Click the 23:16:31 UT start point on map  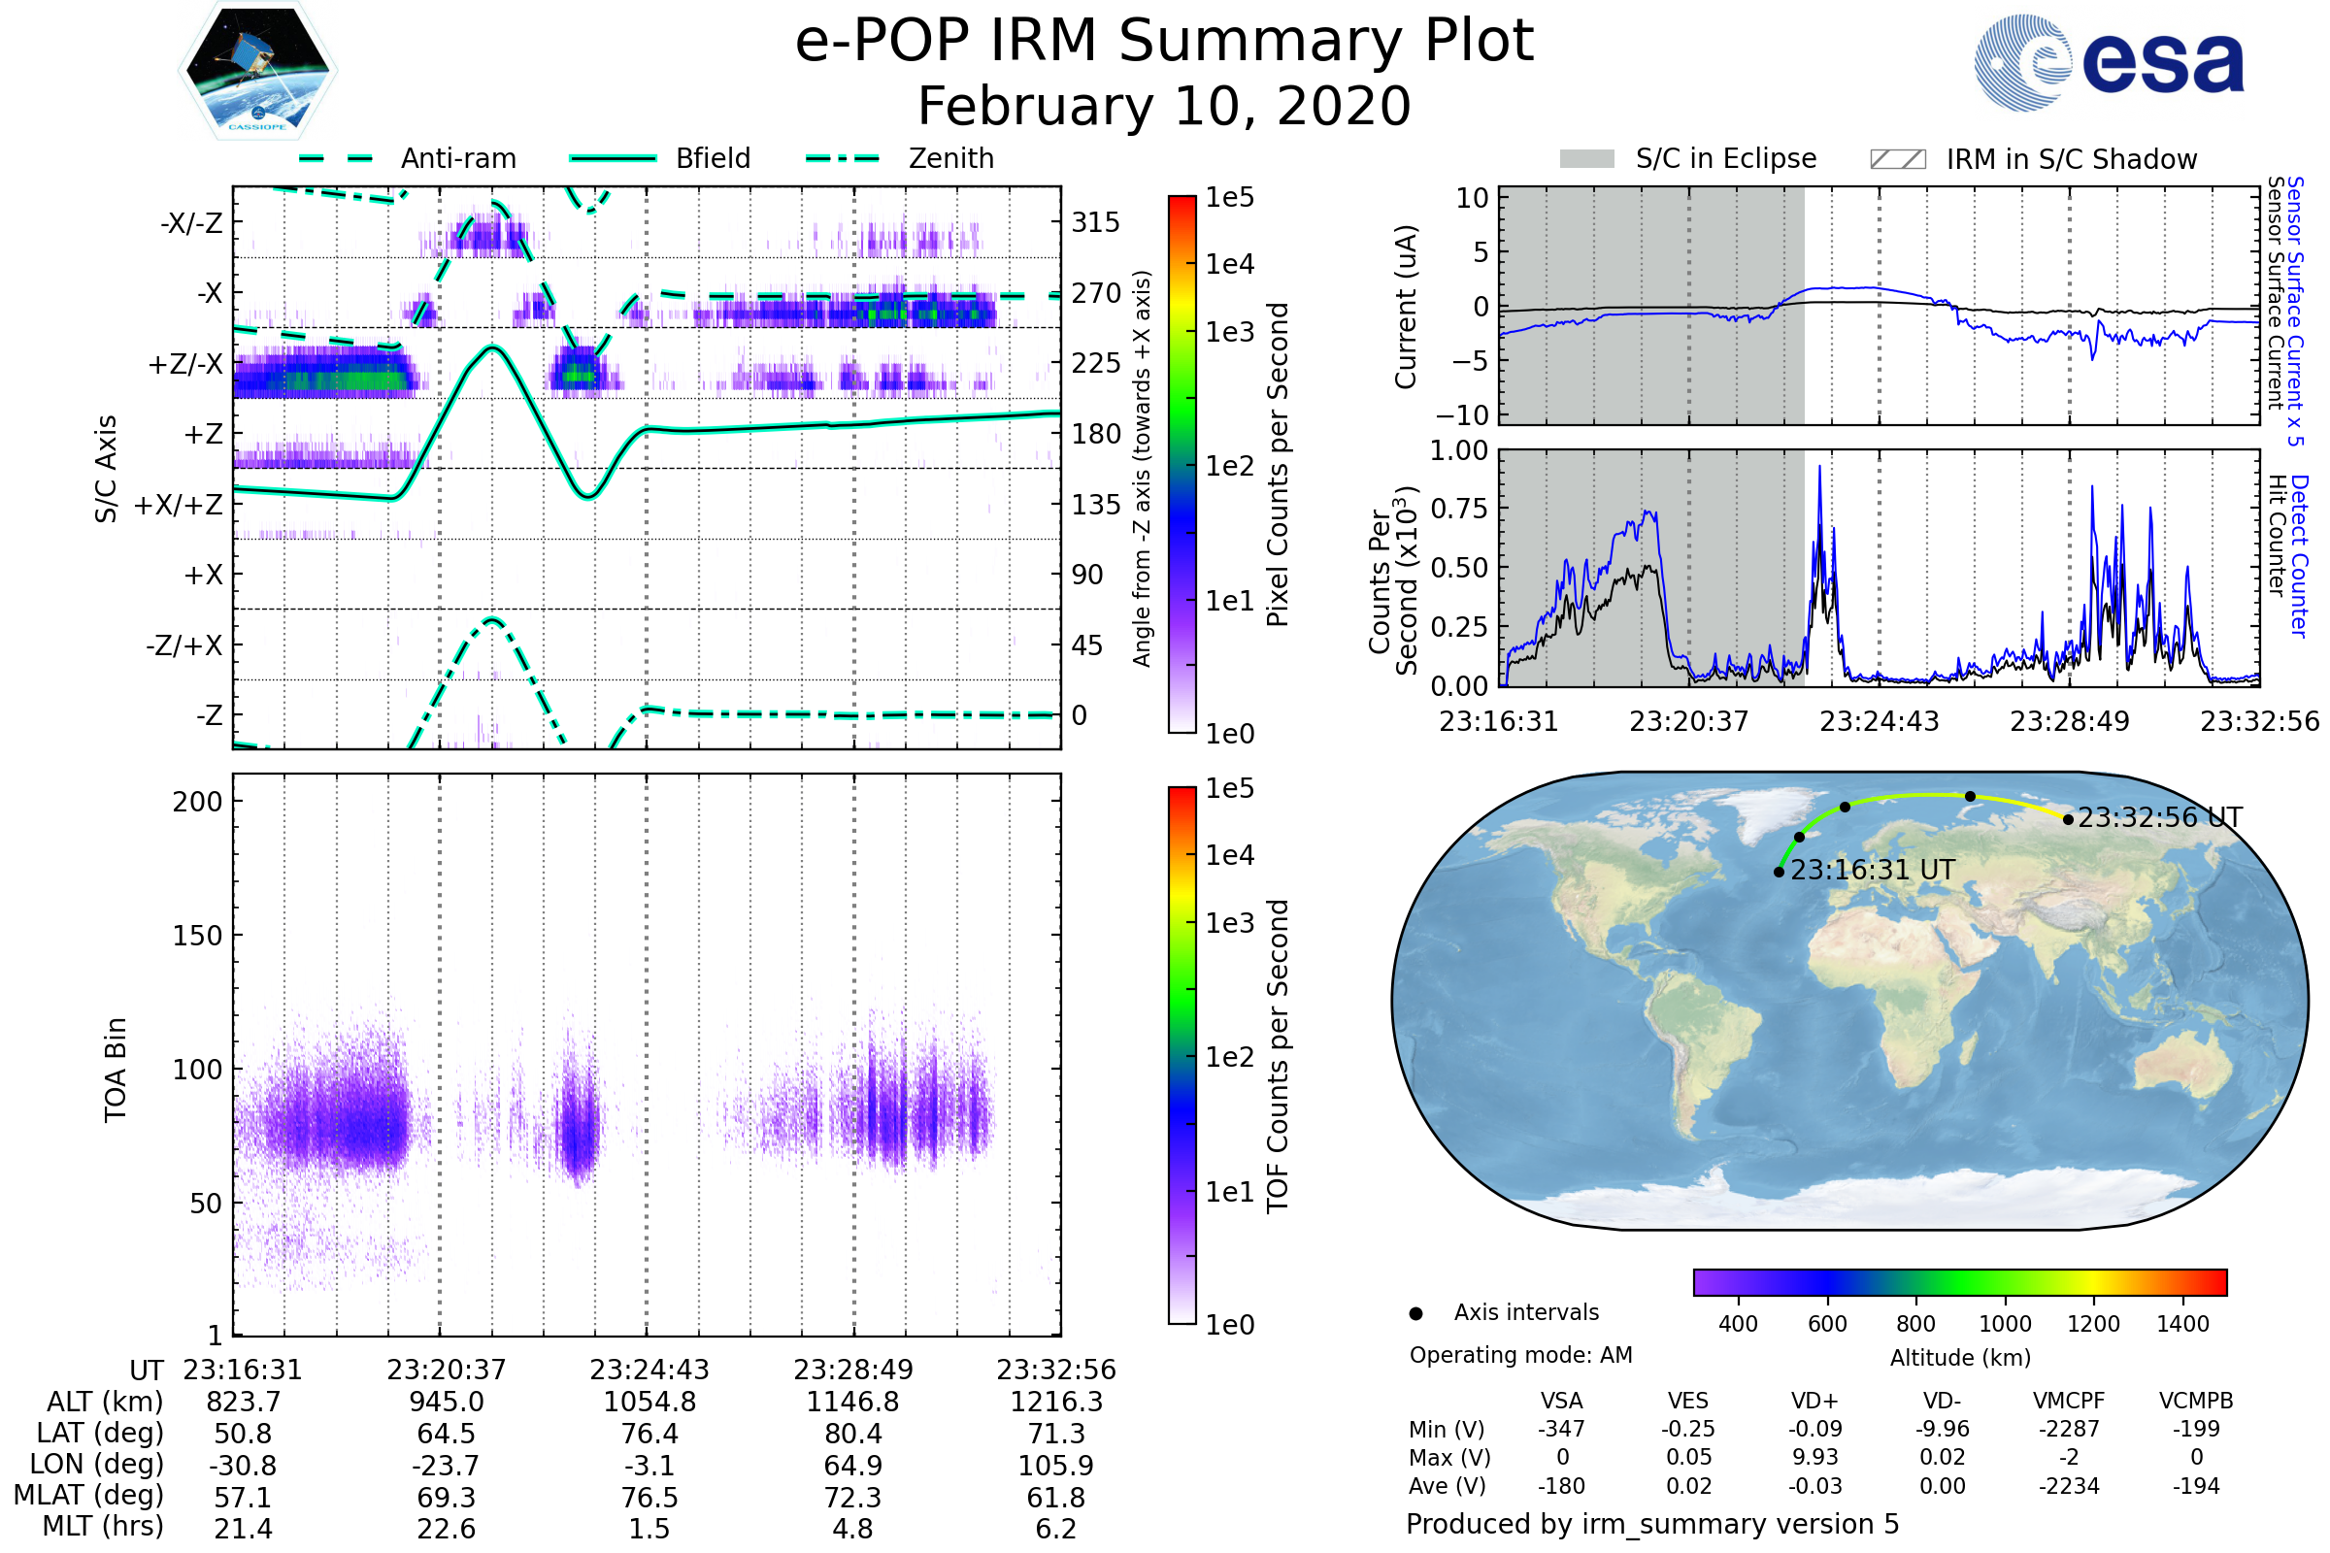point(1780,873)
